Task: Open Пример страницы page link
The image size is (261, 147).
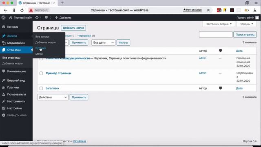Action: pyautogui.click(x=59, y=73)
